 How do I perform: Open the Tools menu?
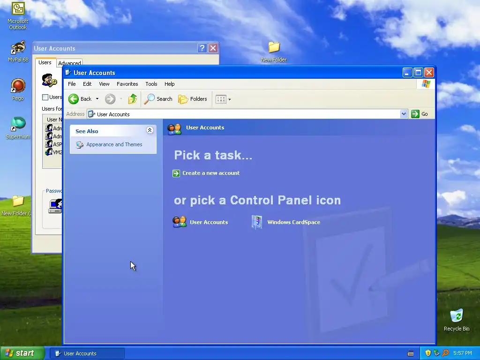(x=151, y=84)
